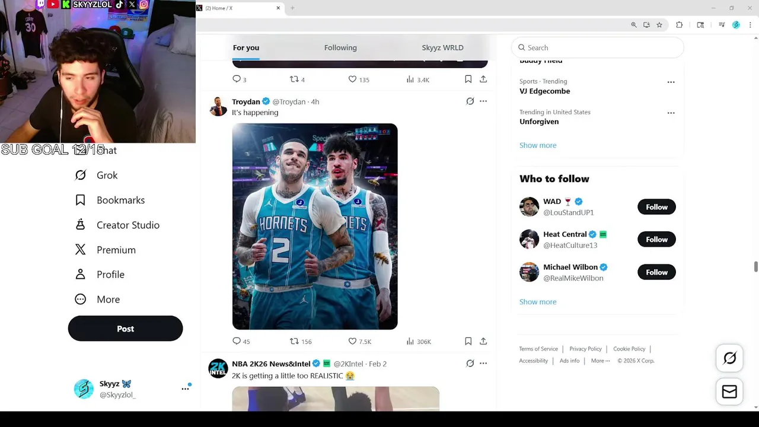The width and height of the screenshot is (759, 427).
Task: Close the Home / X browser tab
Action: pyautogui.click(x=278, y=8)
